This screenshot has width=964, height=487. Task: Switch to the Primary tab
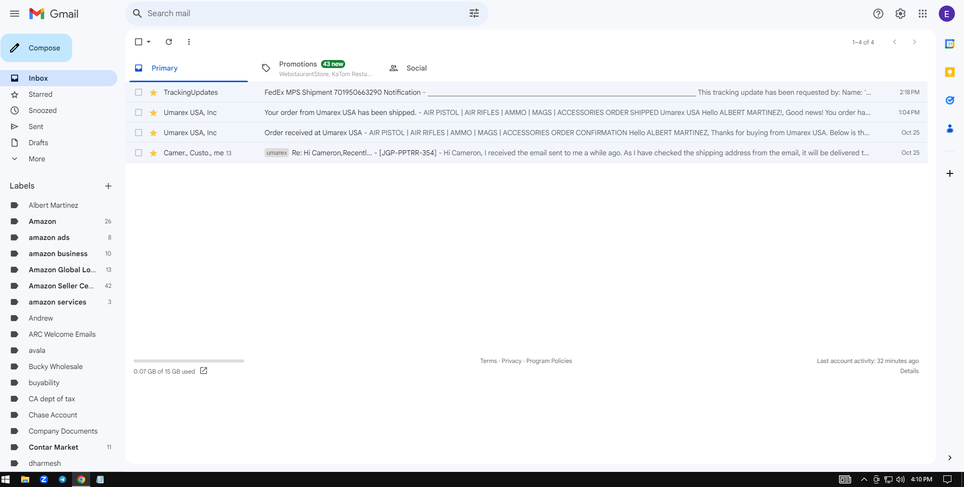point(188,68)
